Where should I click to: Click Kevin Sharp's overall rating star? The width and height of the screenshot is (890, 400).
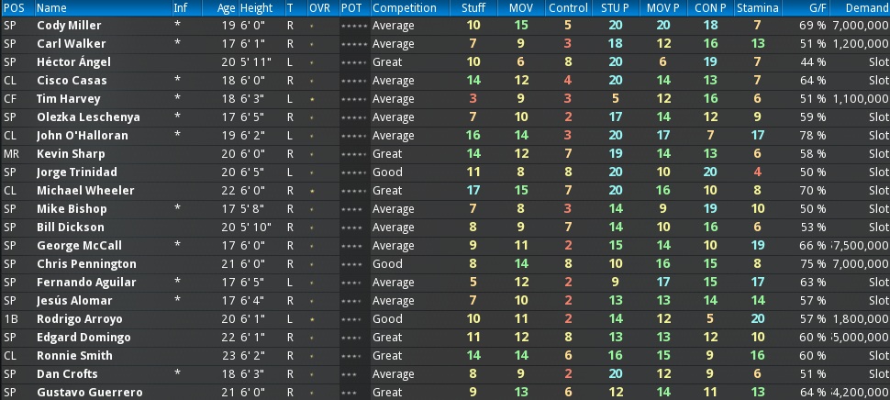[x=313, y=154]
